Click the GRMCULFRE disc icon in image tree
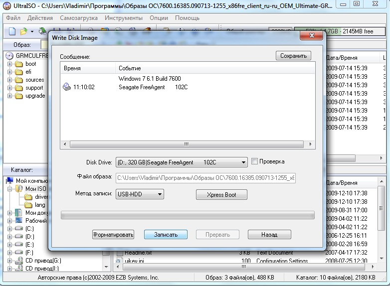Screen dimensions: 390x286 (9, 56)
